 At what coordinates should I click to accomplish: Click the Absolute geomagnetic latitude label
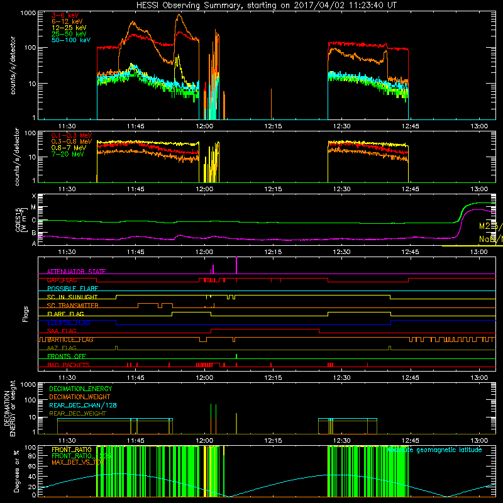pos(434,450)
